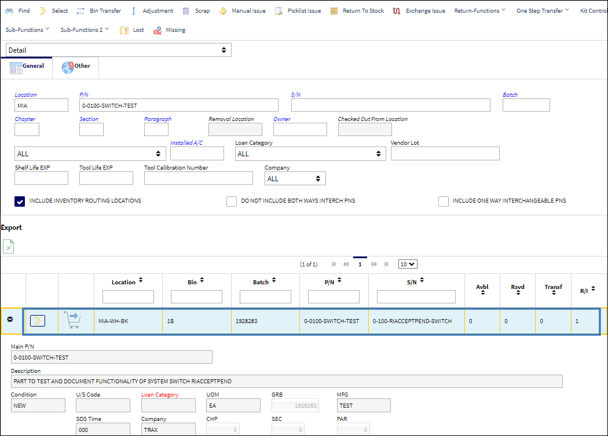Click the Scrap trash bin icon
The image size is (608, 436).
pyautogui.click(x=186, y=11)
